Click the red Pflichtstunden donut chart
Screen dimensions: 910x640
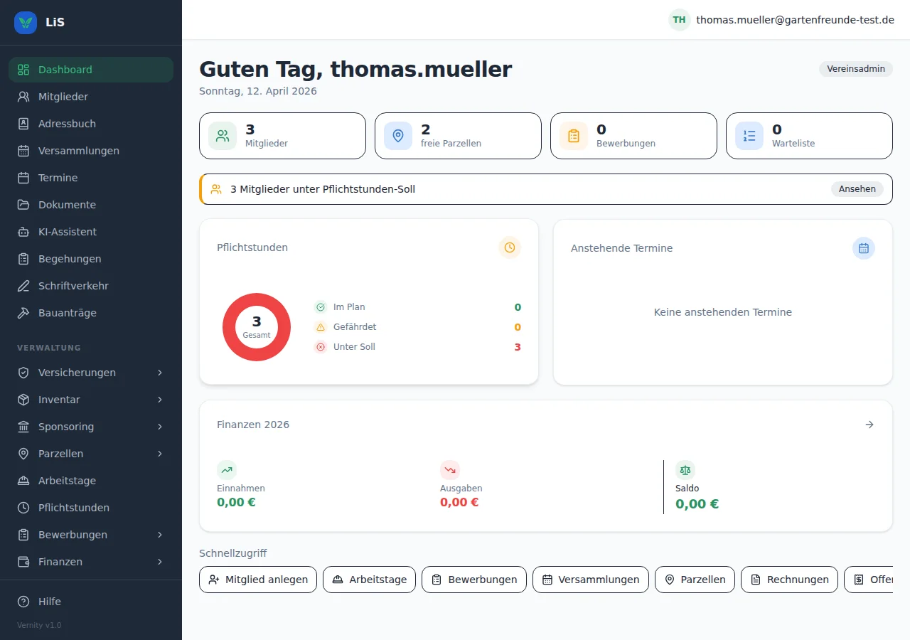(232, 327)
